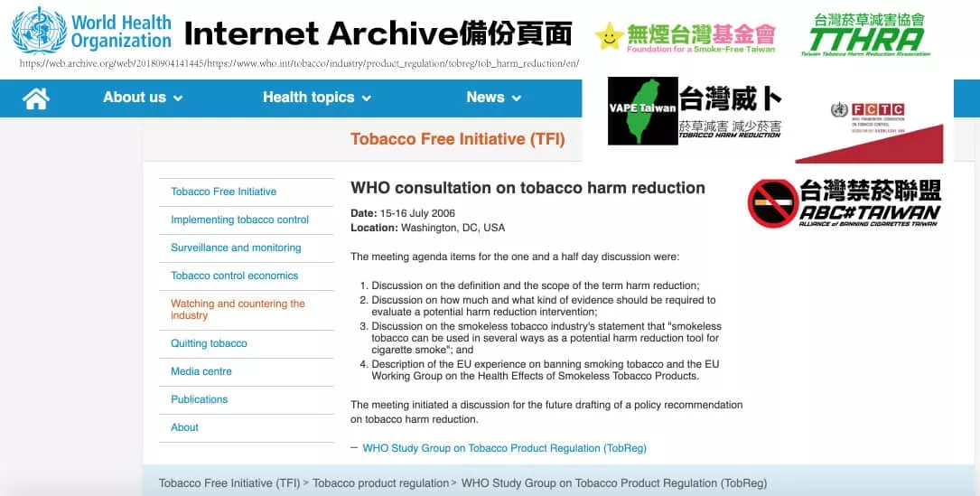Click Tobacco Free Initiative (TFI) breadcrumb
This screenshot has width=980, height=496.
229,482
